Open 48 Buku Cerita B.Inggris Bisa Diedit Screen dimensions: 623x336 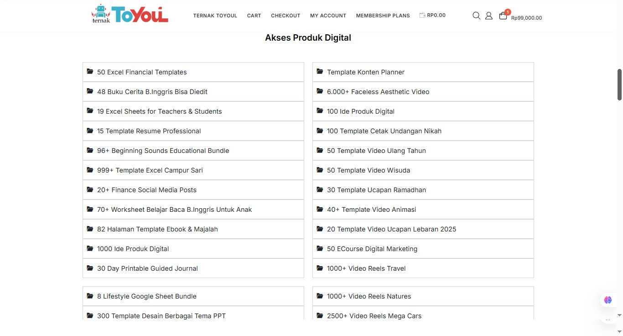tap(152, 92)
